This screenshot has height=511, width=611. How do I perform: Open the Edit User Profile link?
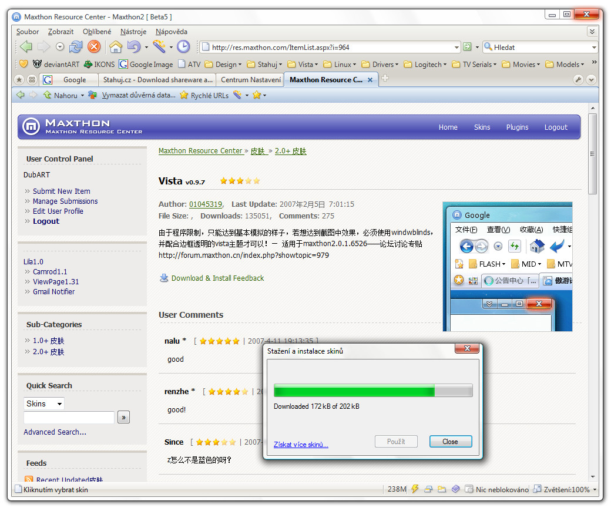pyautogui.click(x=58, y=211)
